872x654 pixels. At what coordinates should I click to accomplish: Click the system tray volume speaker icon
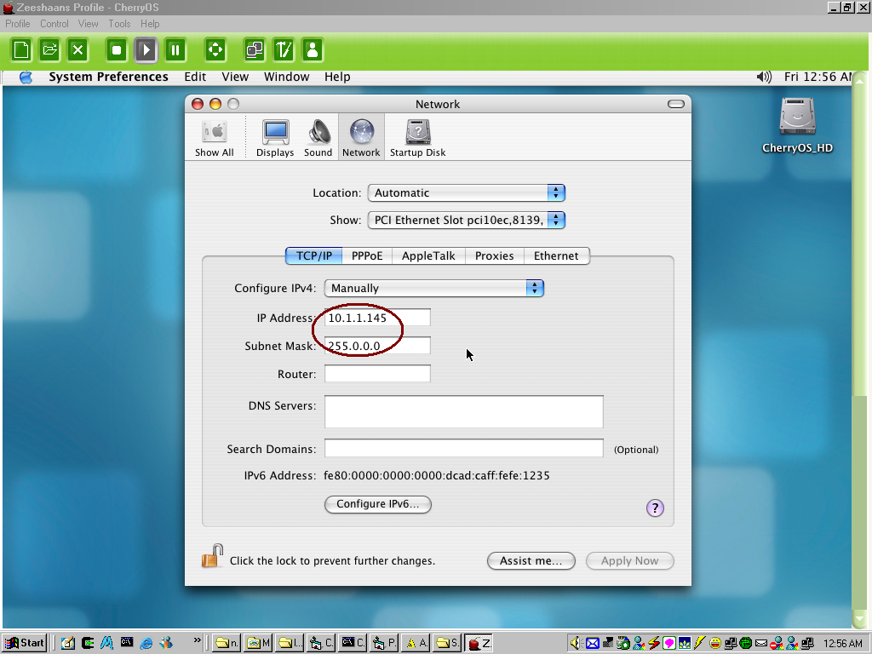click(x=575, y=644)
